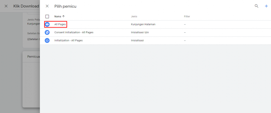
Task: Click the sort arrow beside Nama
Action: pyautogui.click(x=64, y=16)
